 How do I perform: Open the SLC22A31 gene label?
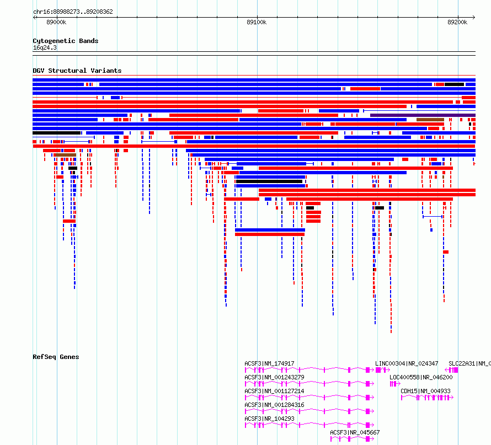(x=469, y=363)
